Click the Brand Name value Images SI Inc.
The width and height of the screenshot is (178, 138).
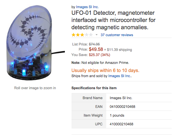[121, 98]
